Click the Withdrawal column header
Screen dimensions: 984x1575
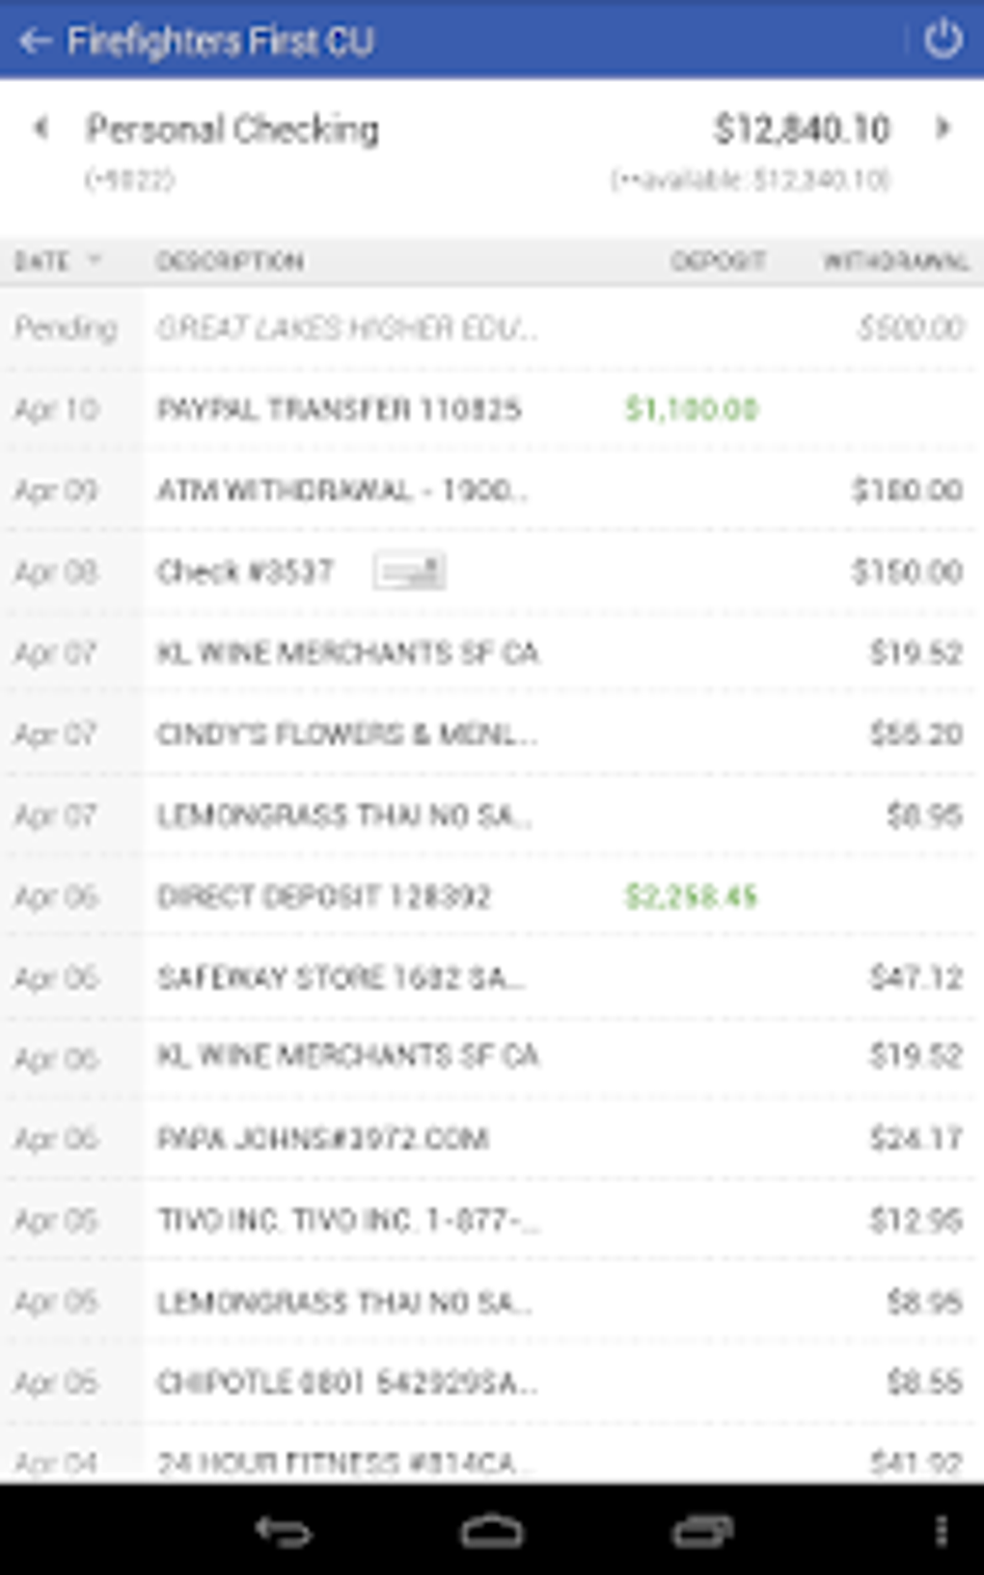click(894, 262)
